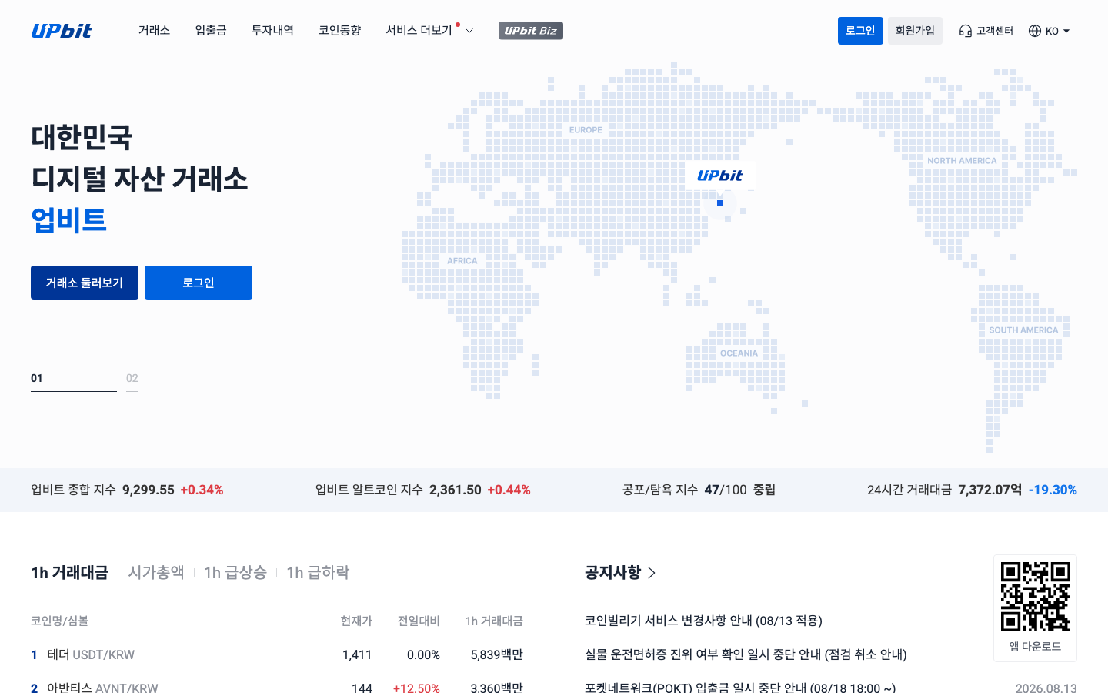
Task: Open the 공지사항 heading link
Action: pos(612,573)
